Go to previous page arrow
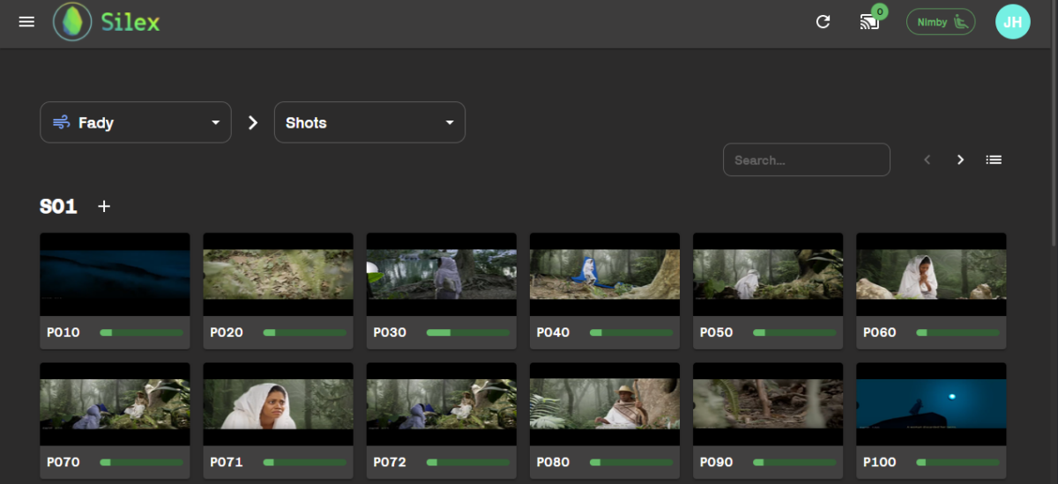The width and height of the screenshot is (1058, 484). point(927,160)
